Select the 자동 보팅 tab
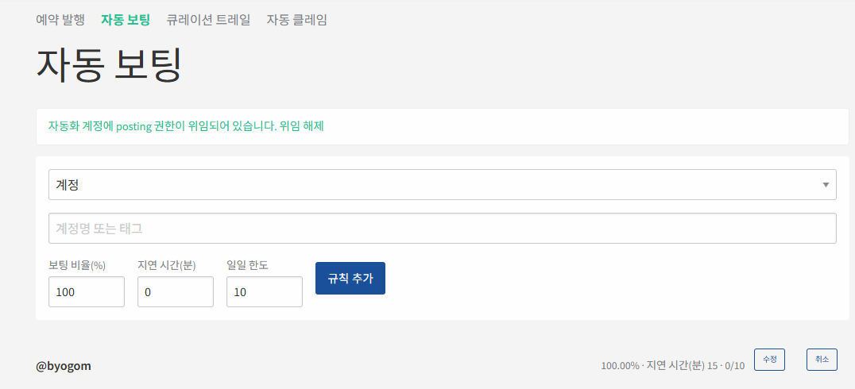Image resolution: width=855 pixels, height=389 pixels. (x=126, y=20)
